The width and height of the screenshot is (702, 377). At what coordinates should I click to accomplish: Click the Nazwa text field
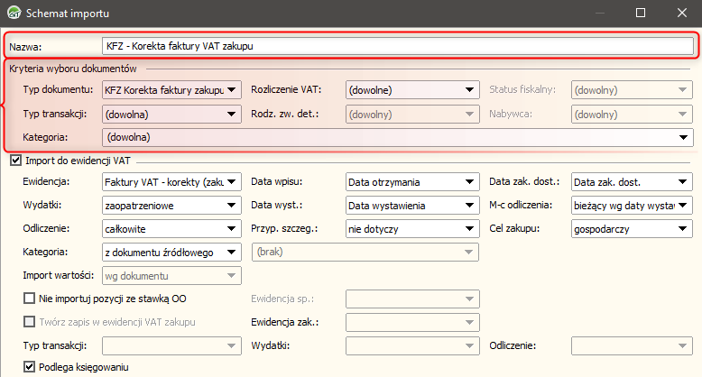point(397,43)
